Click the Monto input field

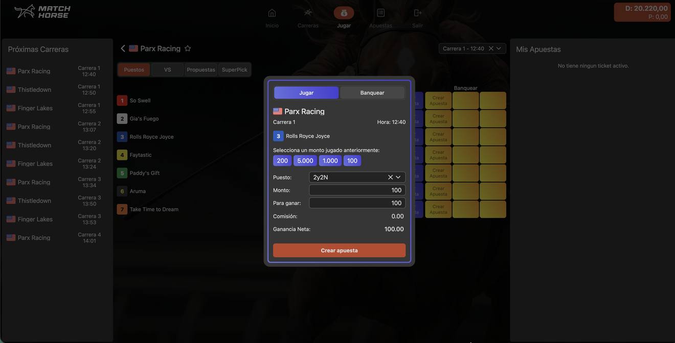point(357,190)
